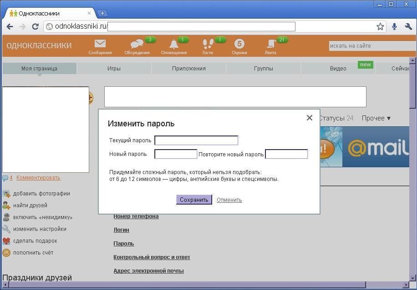
Task: Open the Оценки icon with number 5
Action: coord(239,44)
